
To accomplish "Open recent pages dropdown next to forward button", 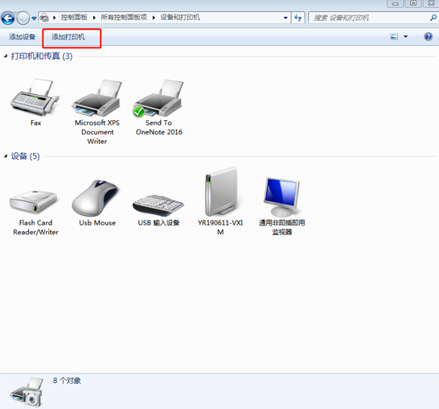I will tap(34, 19).
